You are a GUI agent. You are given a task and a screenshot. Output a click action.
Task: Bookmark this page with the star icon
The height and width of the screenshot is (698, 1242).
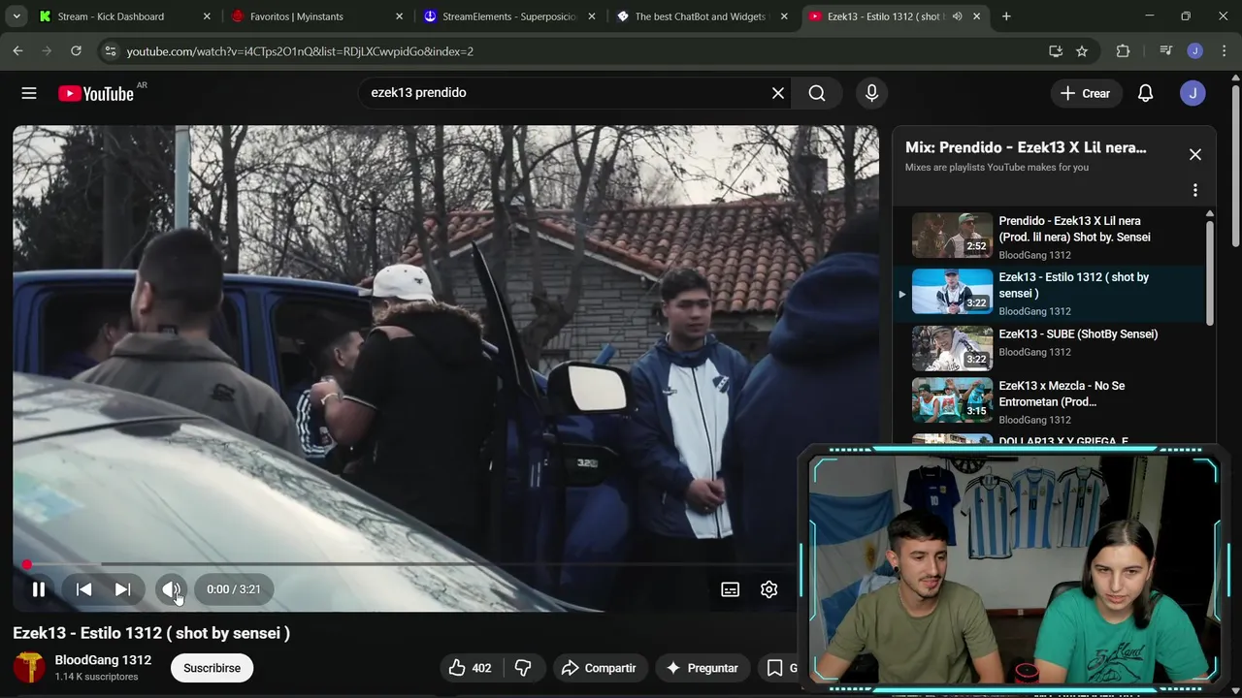pos(1082,51)
